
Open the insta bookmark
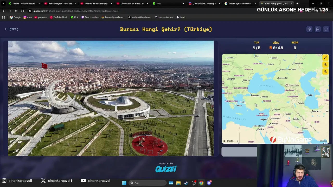click(28, 17)
